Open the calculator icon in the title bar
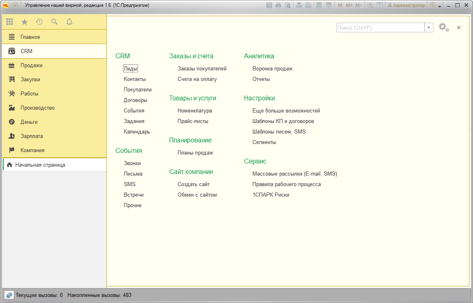 point(319,5)
